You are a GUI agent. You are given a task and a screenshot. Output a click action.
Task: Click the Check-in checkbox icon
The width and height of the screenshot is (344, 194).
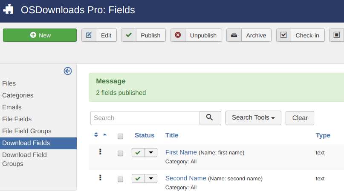click(283, 35)
